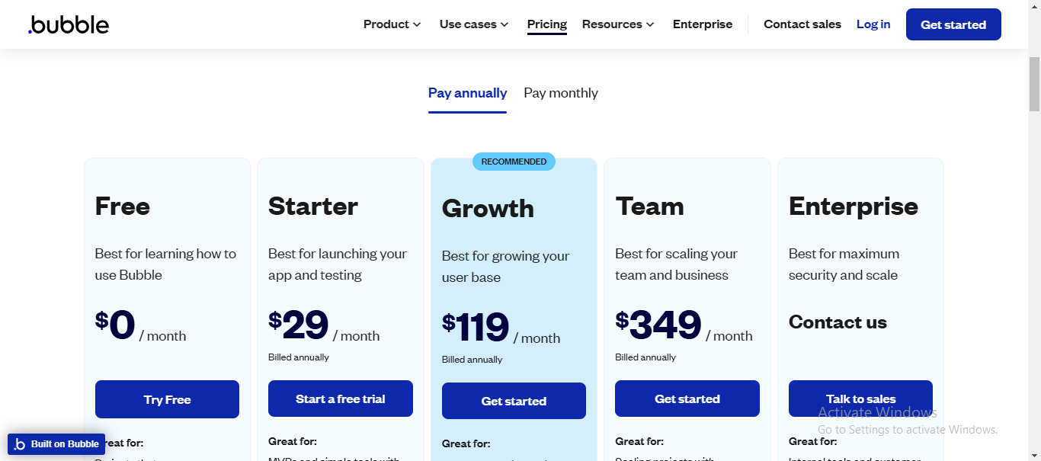
Task: Click Start a free trial button
Action: tap(340, 399)
